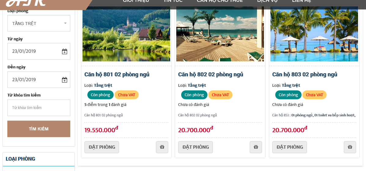Click Đặt phòng for Căn hộ 803
Viewport: 366px width, 171px height.
[x=290, y=147]
